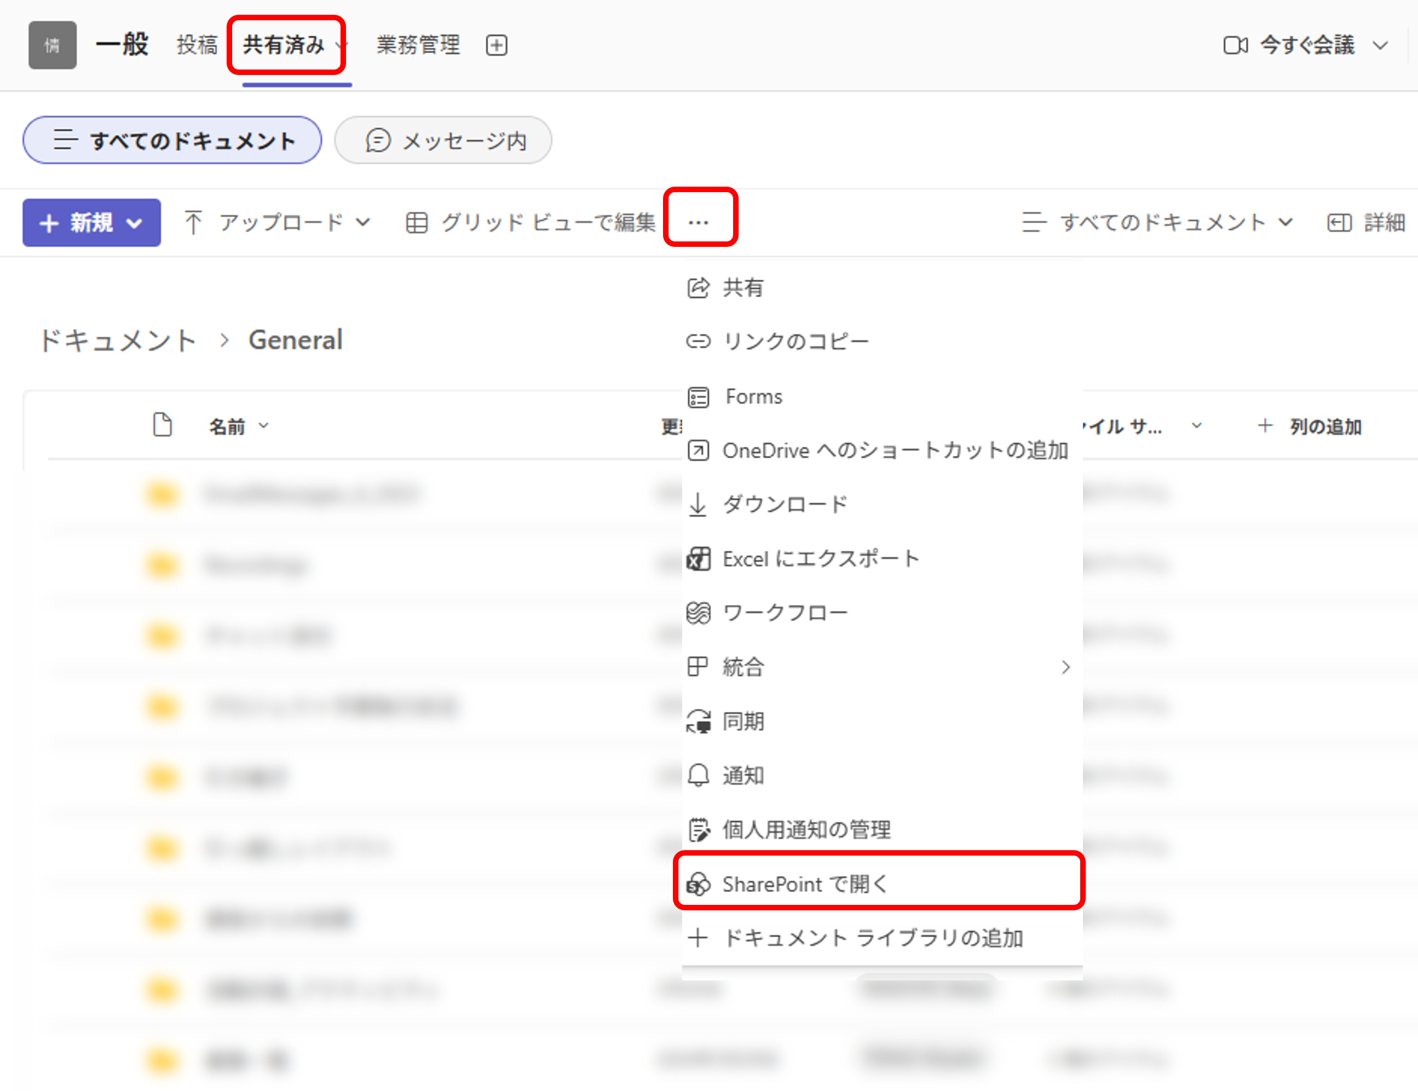Screen dimensions: 1418x1091
Task: Select 同期 in the menu
Action: 883,721
